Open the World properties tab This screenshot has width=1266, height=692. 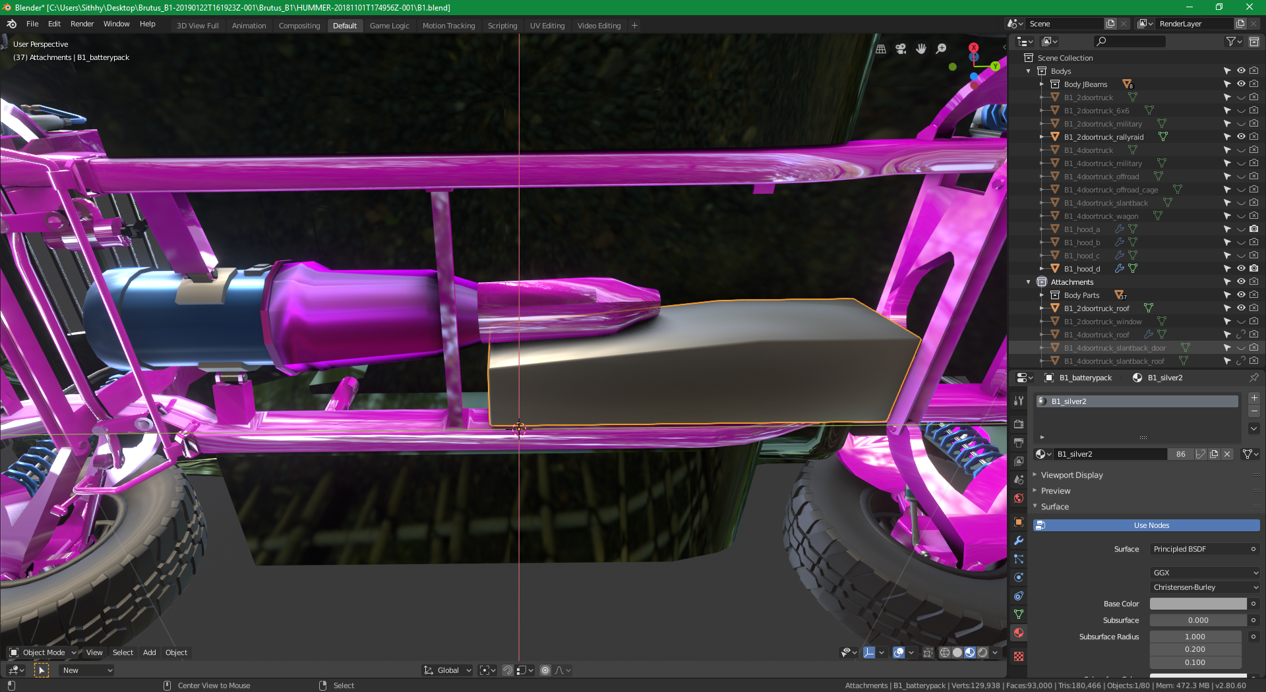click(x=1019, y=498)
